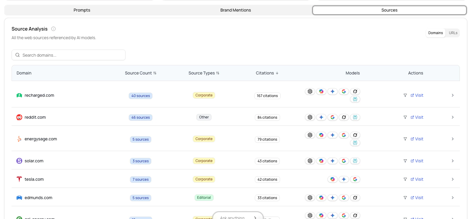Expand the recharged.com row chevron
The height and width of the screenshot is (219, 472).
point(453,95)
